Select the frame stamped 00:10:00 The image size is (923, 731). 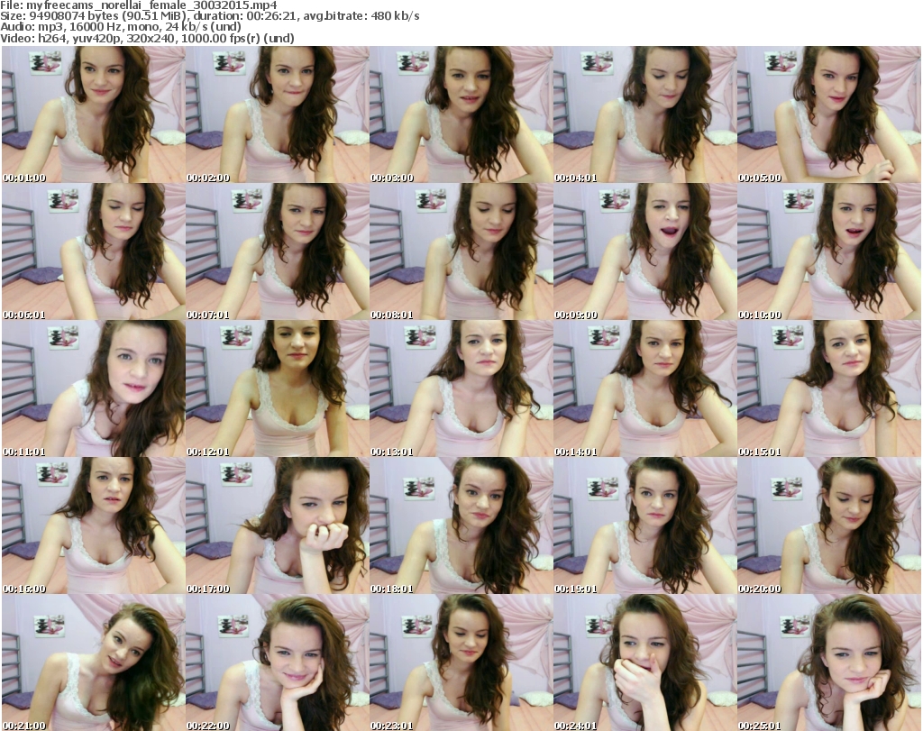829,251
